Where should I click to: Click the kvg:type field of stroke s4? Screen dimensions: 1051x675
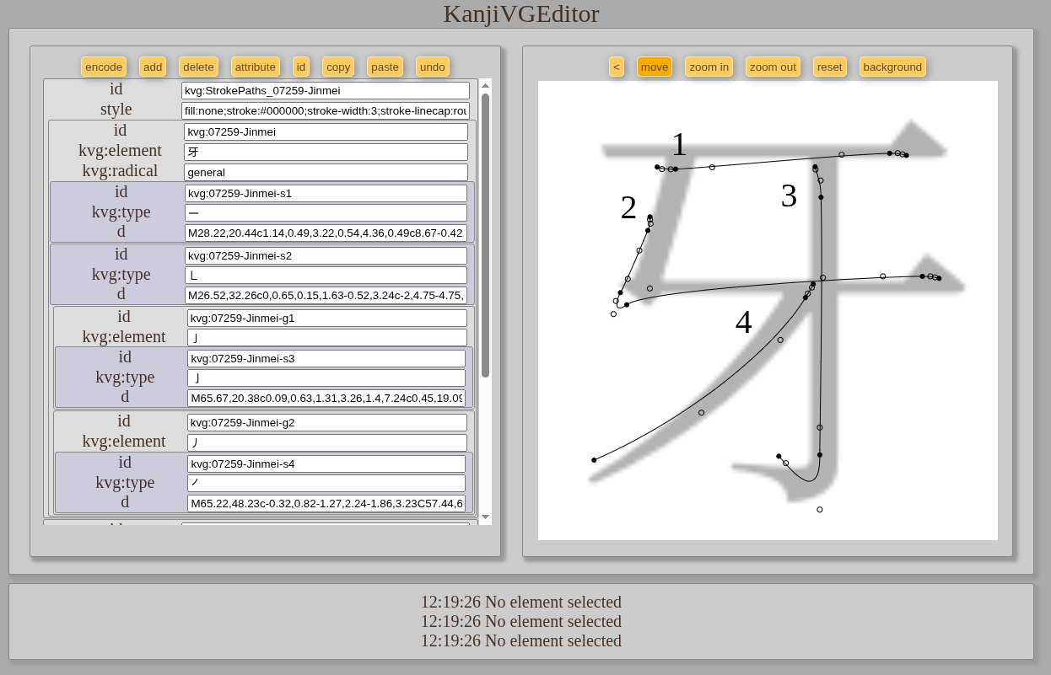pos(326,484)
